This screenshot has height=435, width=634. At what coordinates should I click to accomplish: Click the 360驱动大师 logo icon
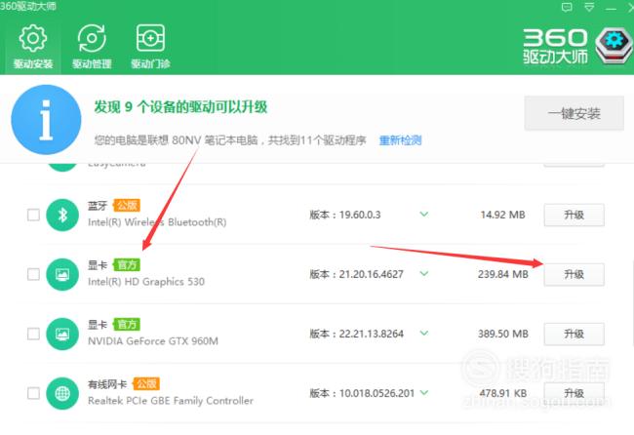click(x=614, y=46)
